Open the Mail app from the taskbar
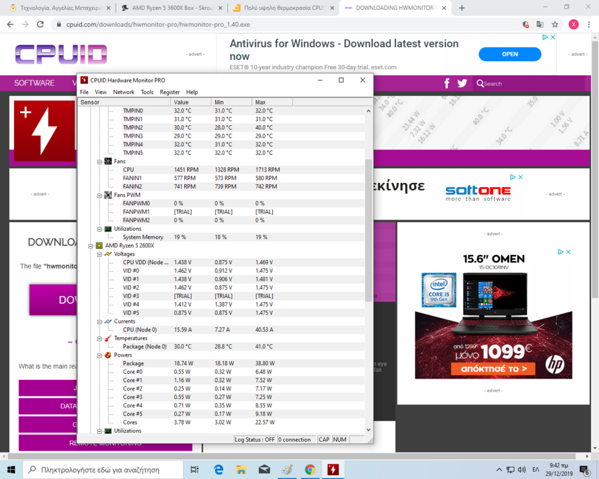This screenshot has width=599, height=479. click(x=264, y=470)
